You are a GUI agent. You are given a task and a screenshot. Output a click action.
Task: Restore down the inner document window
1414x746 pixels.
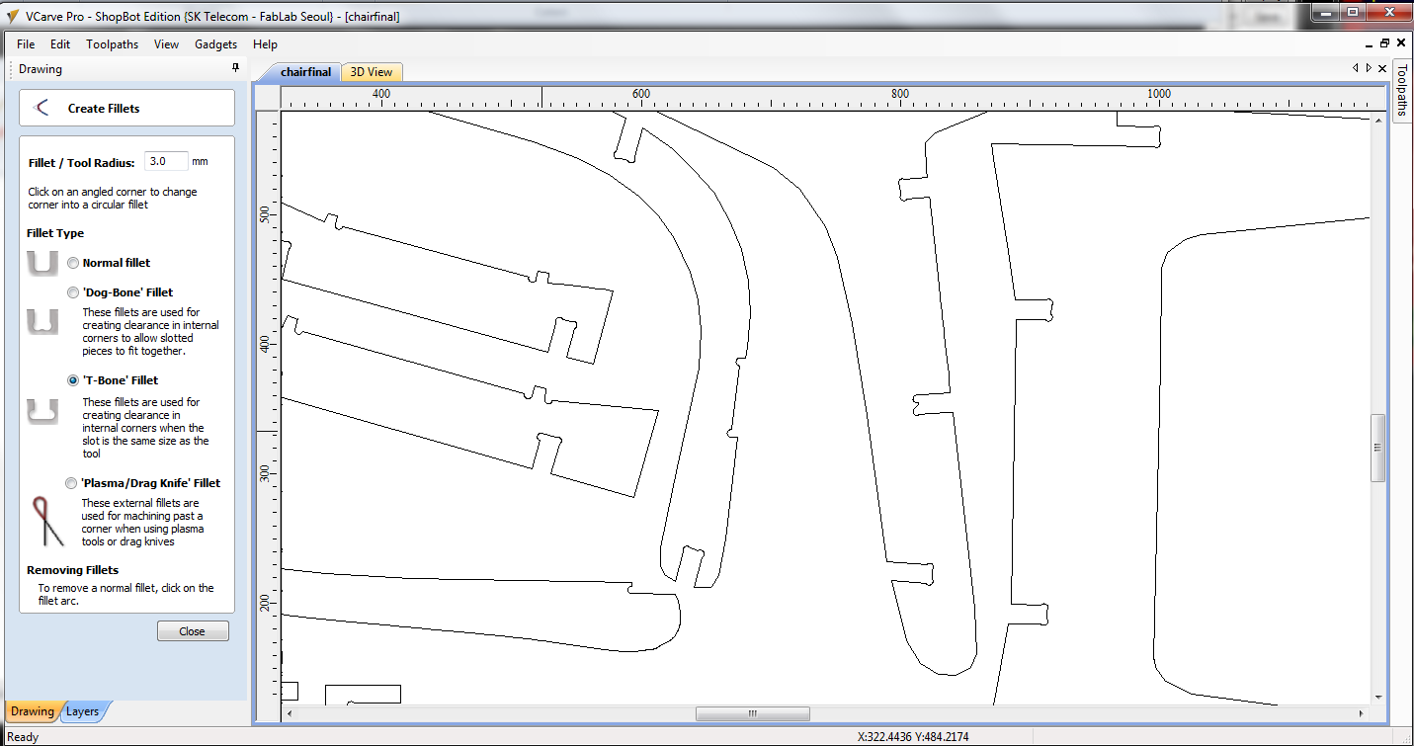(1385, 43)
